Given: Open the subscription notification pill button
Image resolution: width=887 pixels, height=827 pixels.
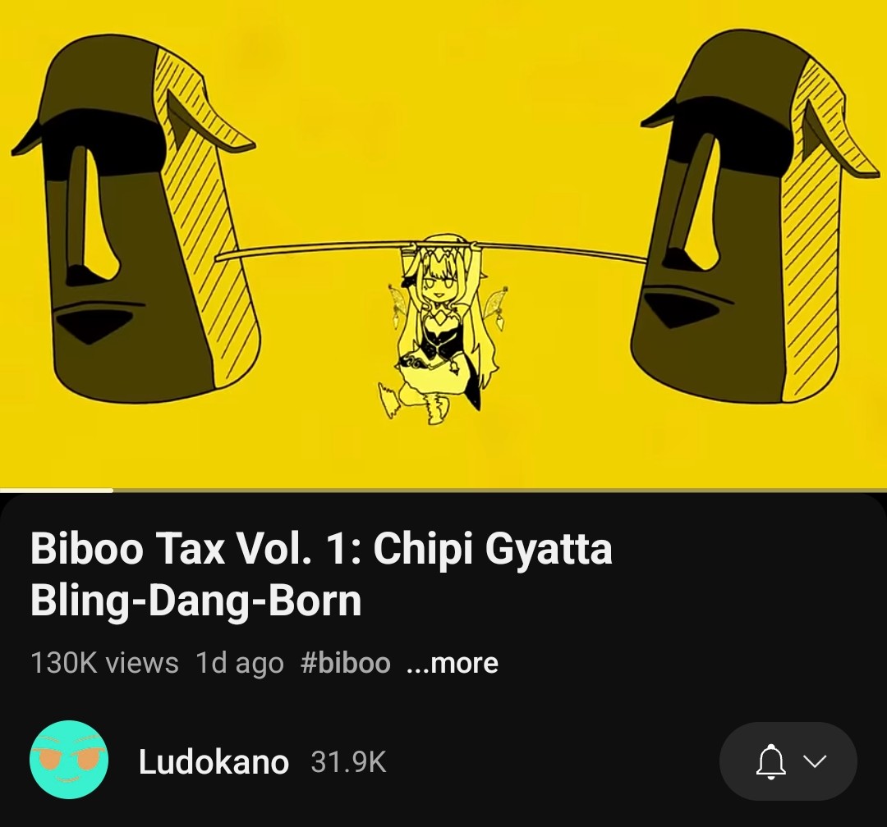Looking at the screenshot, I should click(x=788, y=761).
